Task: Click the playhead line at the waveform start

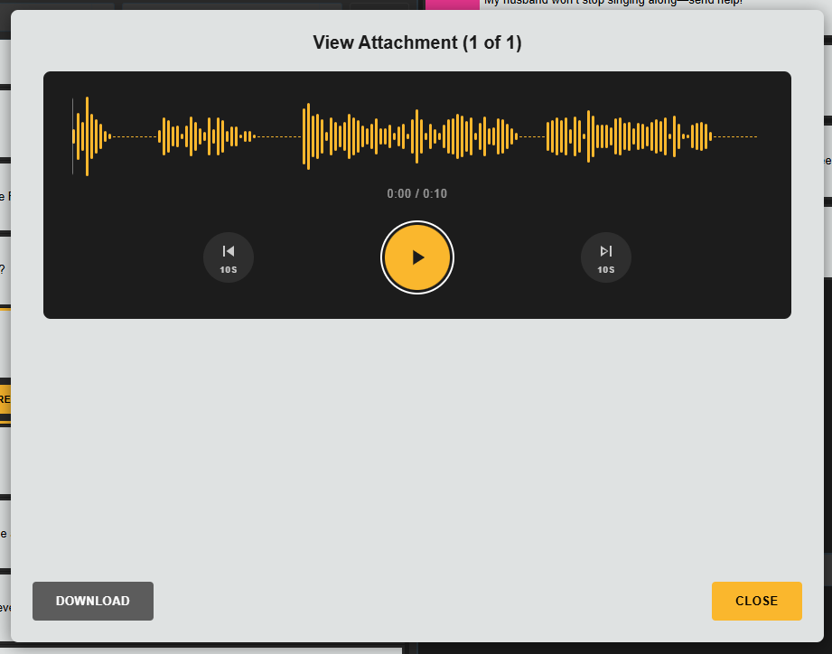Action: pyautogui.click(x=73, y=136)
